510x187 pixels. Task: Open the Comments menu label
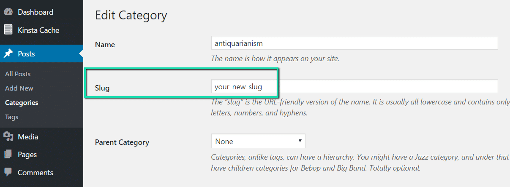35,173
